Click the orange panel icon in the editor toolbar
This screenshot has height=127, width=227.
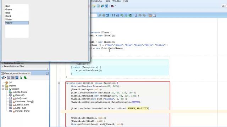tap(150, 15)
